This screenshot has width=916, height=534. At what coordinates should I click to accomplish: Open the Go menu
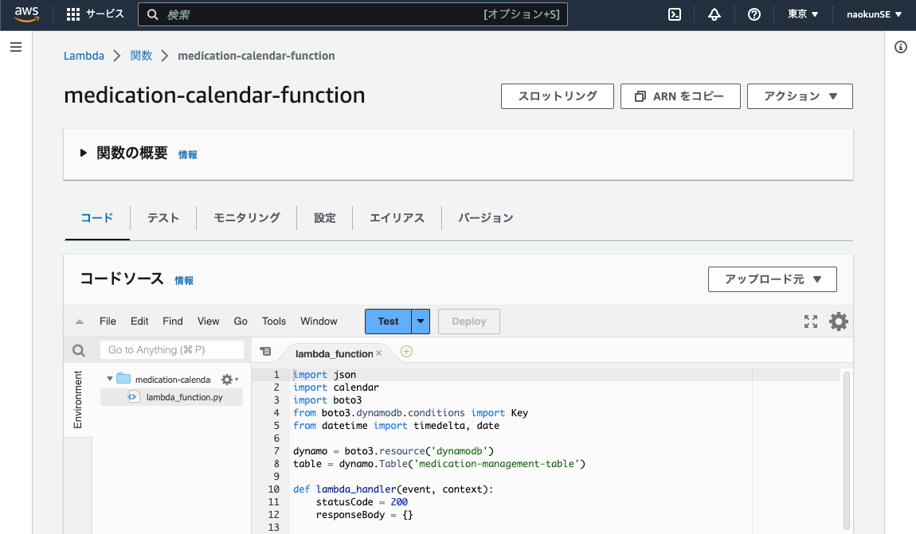pyautogui.click(x=241, y=321)
